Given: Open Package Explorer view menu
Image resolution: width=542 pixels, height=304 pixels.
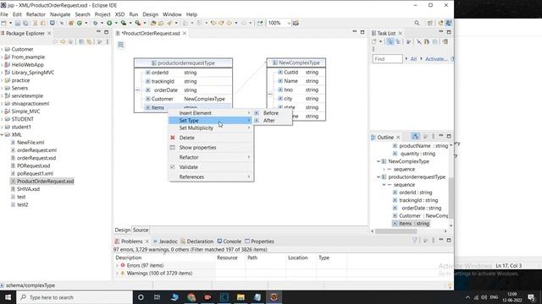Looking at the screenshot, I should [108, 41].
